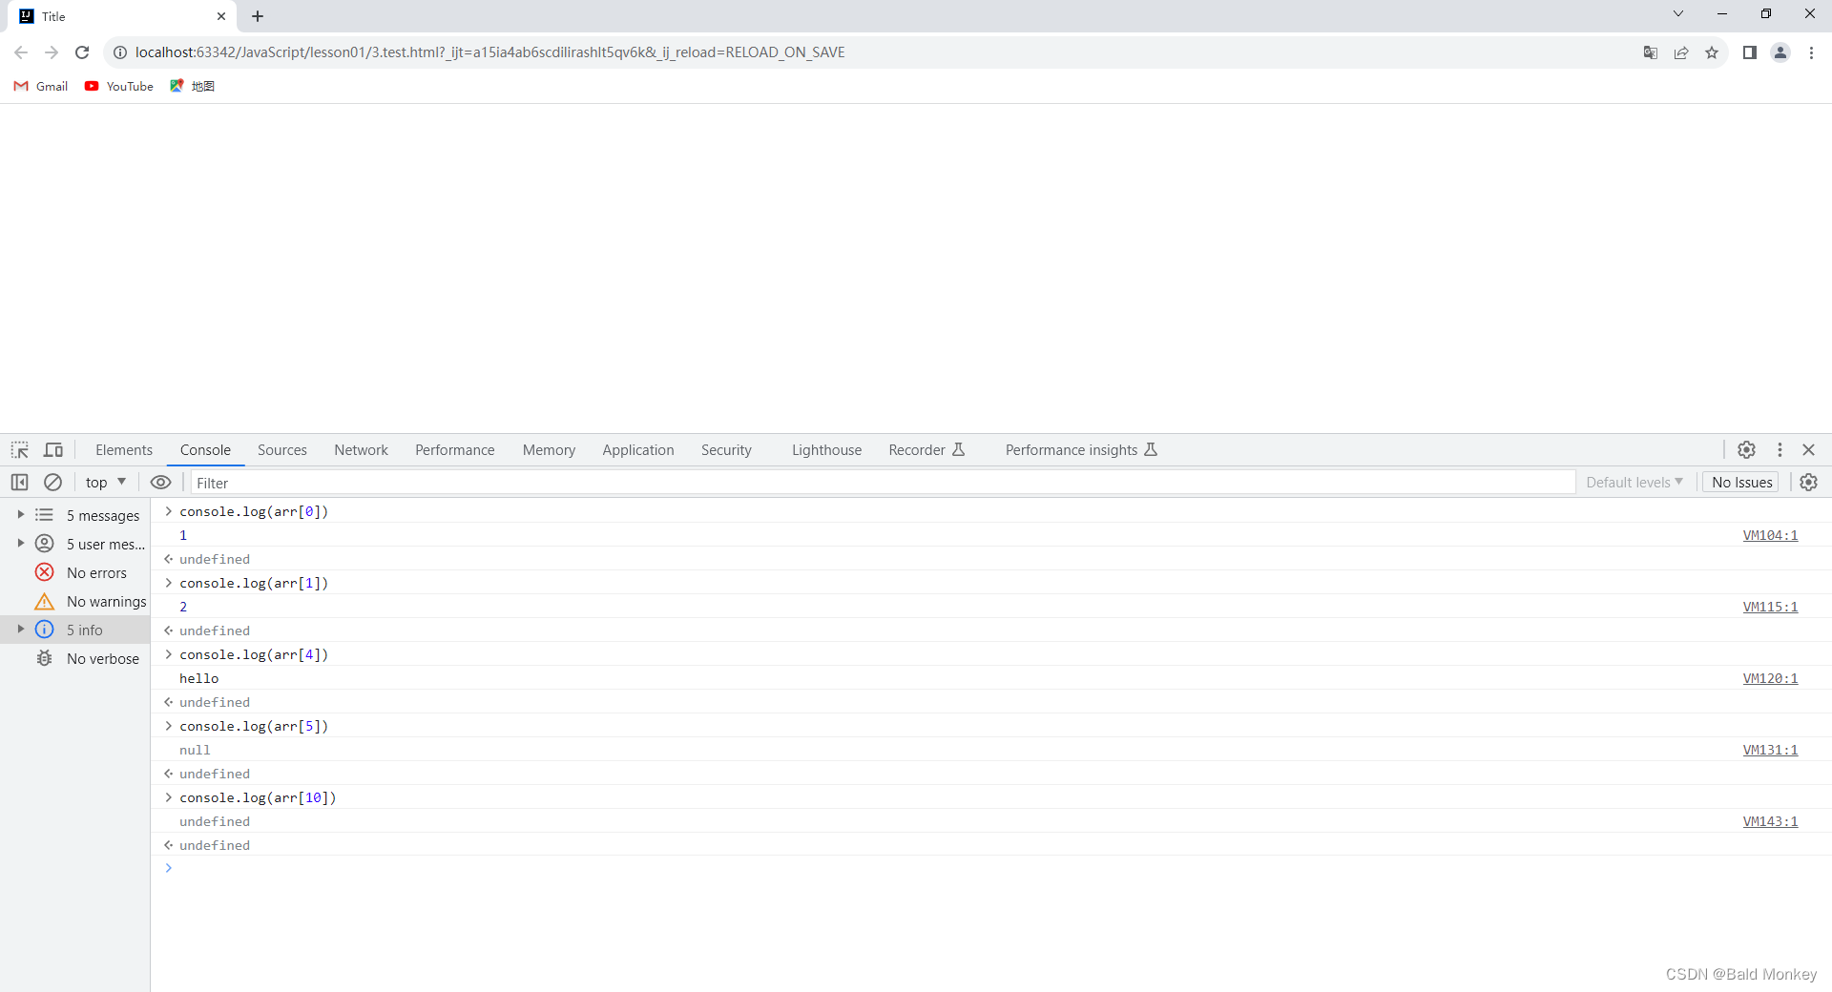Screen dimensions: 1832x992
Task: Activate the inspect element picker icon
Action: (x=20, y=450)
